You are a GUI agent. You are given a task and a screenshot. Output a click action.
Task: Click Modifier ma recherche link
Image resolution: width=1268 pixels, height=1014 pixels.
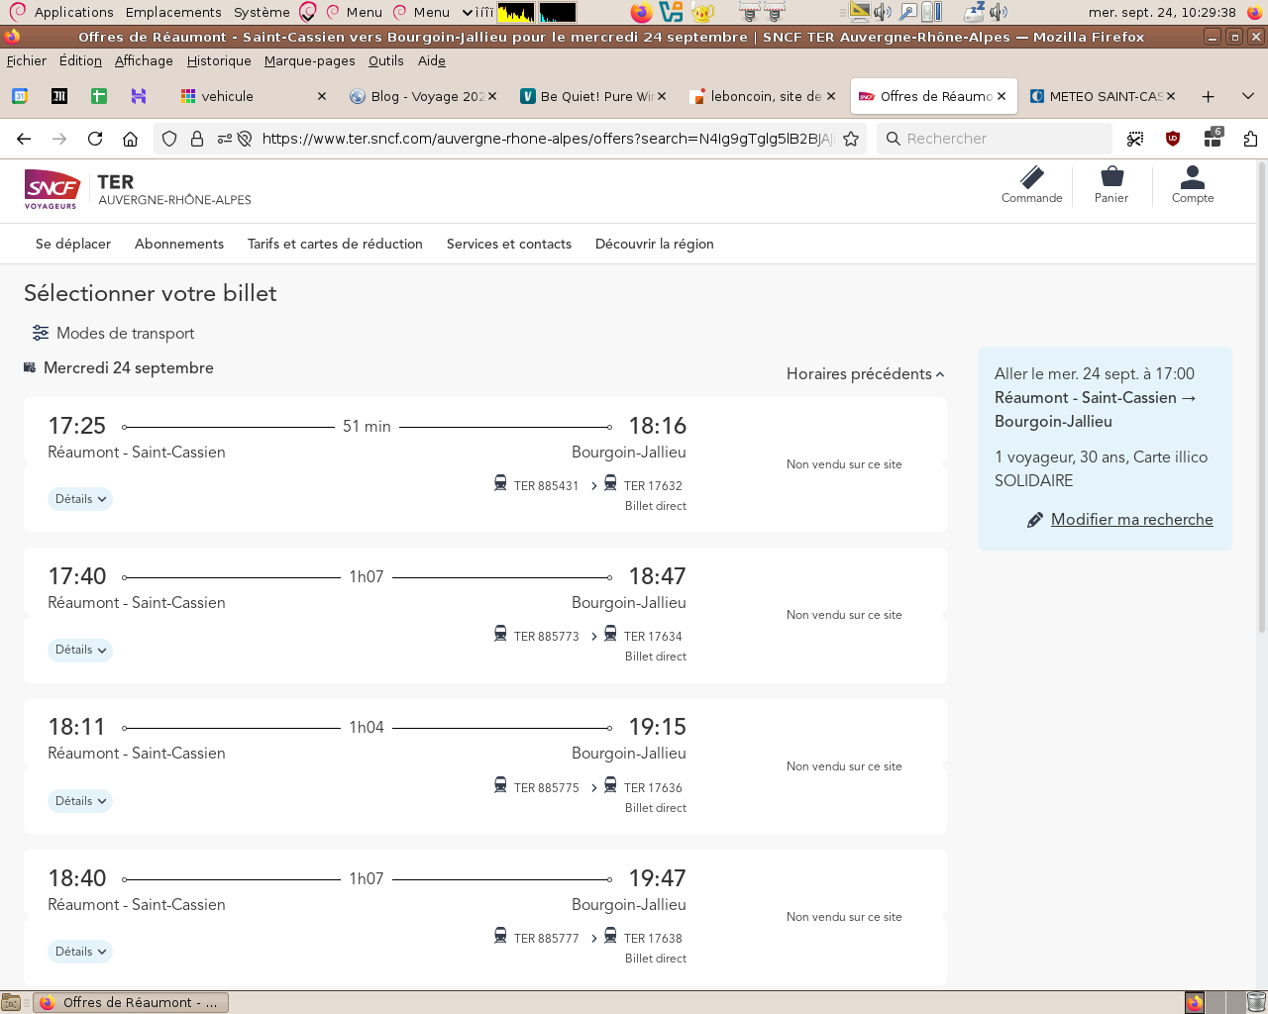coord(1131,520)
